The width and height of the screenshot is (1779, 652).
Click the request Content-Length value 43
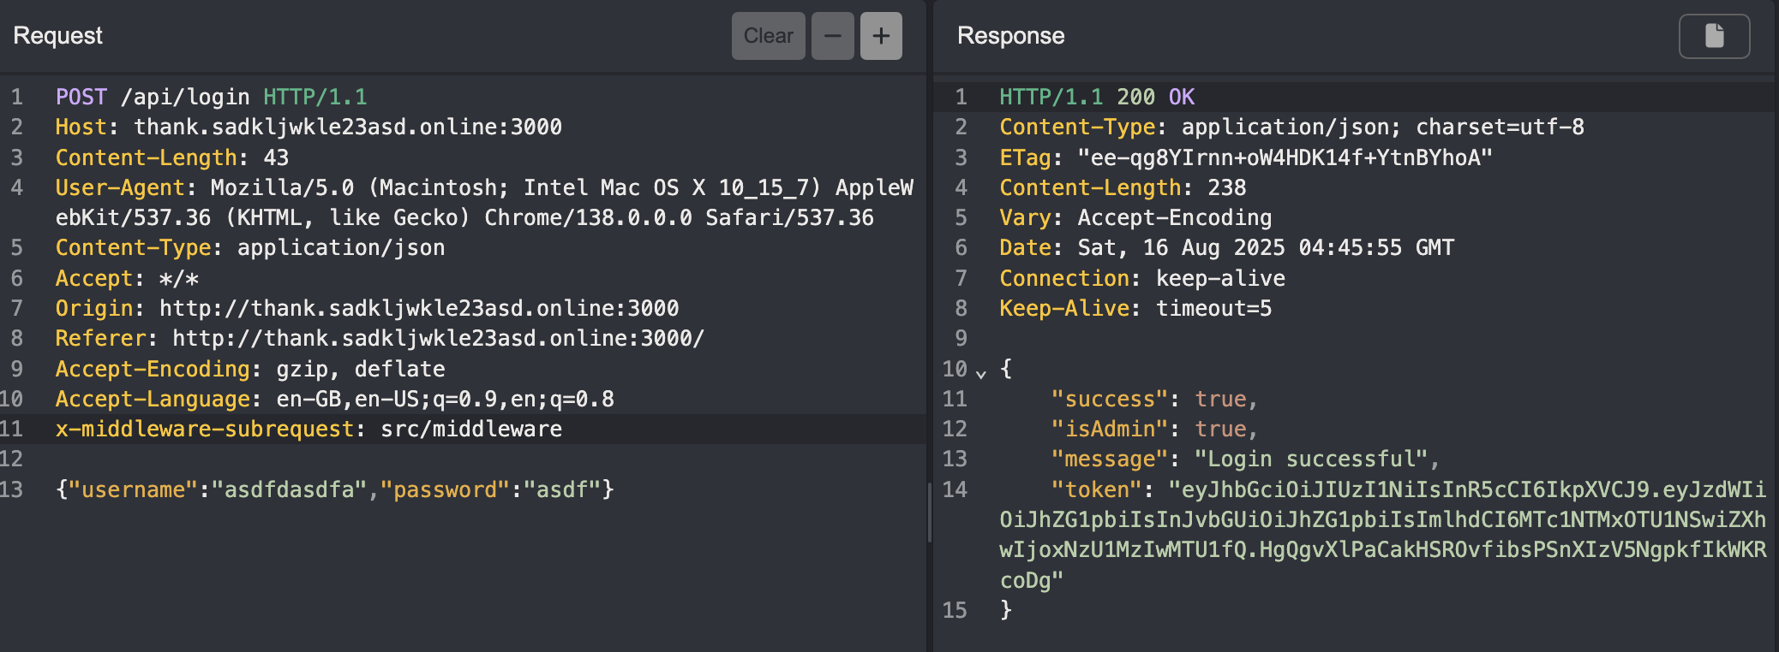276,157
